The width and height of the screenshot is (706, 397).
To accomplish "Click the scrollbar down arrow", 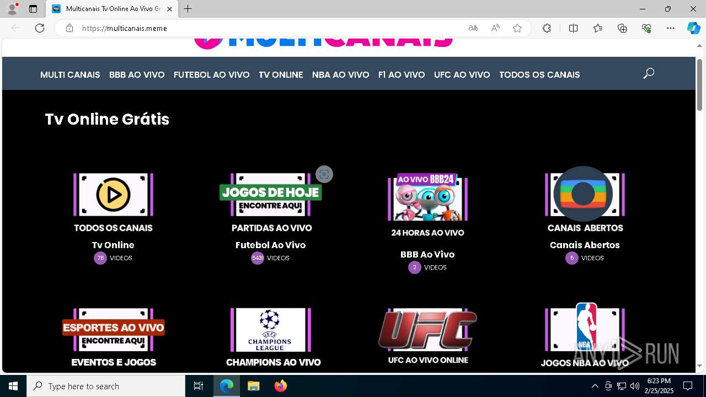I will (x=699, y=366).
